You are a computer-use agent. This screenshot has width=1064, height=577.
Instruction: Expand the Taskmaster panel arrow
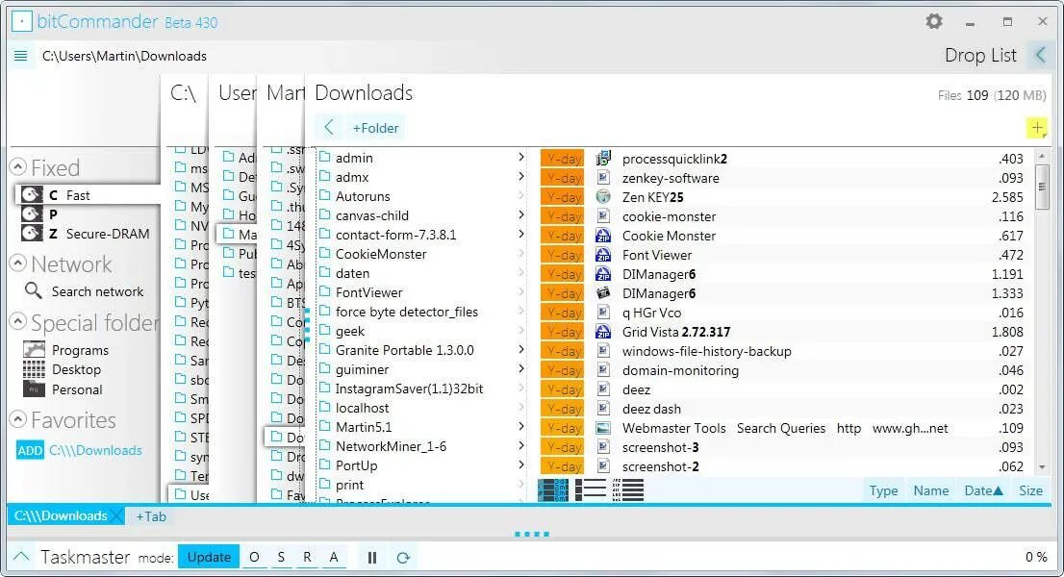[21, 557]
